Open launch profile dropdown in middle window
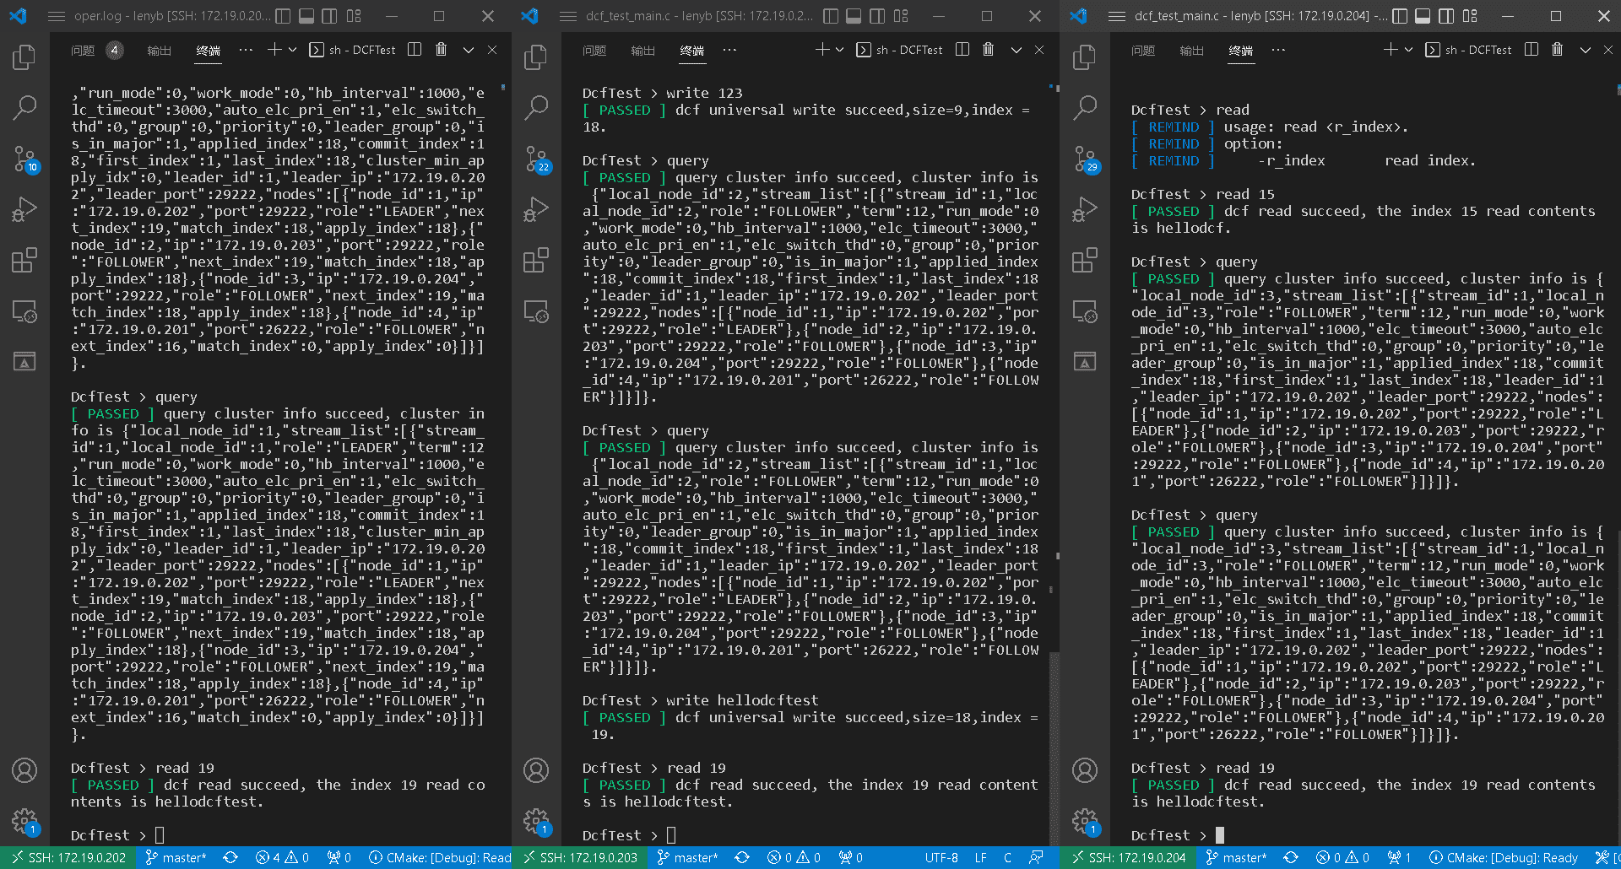The height and width of the screenshot is (869, 1621). click(x=840, y=50)
